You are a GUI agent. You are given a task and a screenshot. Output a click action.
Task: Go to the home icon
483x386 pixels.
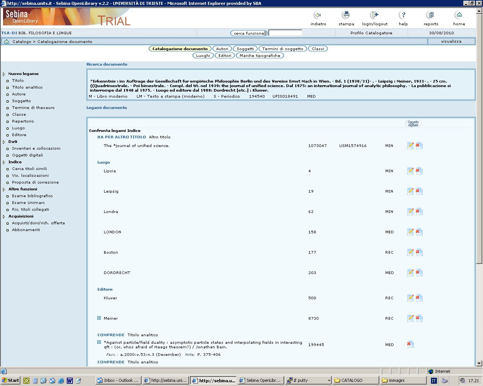coord(459,15)
